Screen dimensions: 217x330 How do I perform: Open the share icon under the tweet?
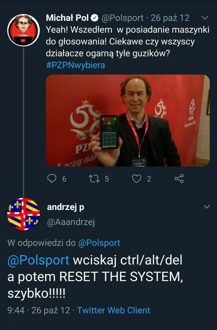point(179,179)
